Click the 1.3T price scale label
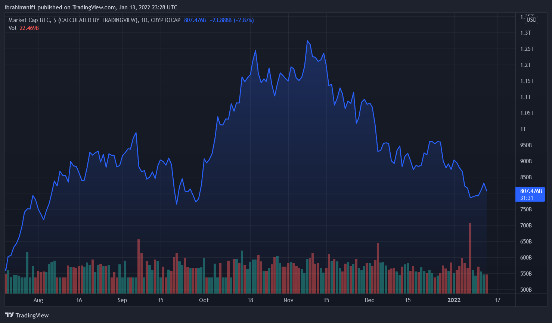This screenshot has height=323, width=552. [x=525, y=33]
